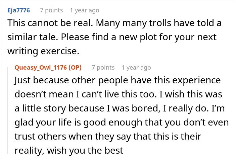The width and height of the screenshot is (235, 160).
Task: Click the word 'trolls' in Eja7776's comment
Action: coord(159,23)
